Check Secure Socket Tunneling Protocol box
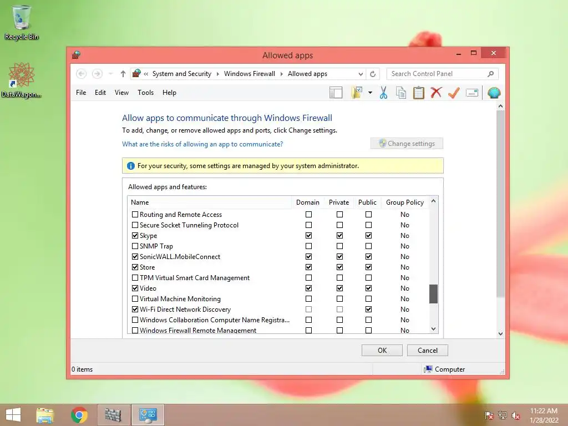568x426 pixels. click(x=135, y=225)
